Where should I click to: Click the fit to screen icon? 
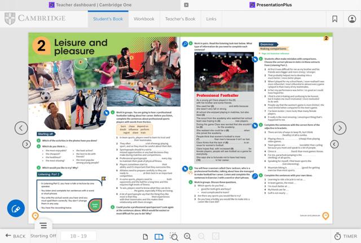click(x=215, y=236)
